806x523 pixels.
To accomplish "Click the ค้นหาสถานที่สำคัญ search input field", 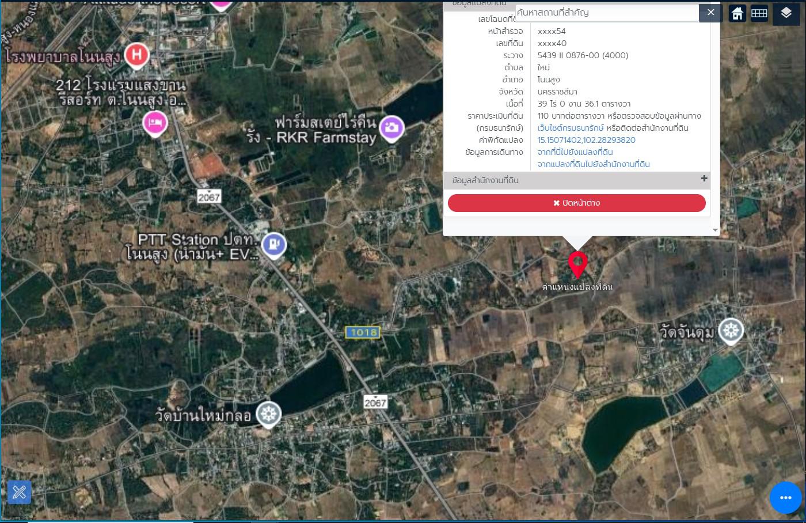I will (x=607, y=13).
